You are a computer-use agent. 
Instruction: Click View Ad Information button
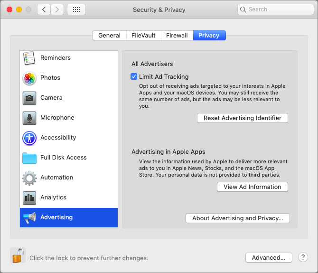(253, 187)
